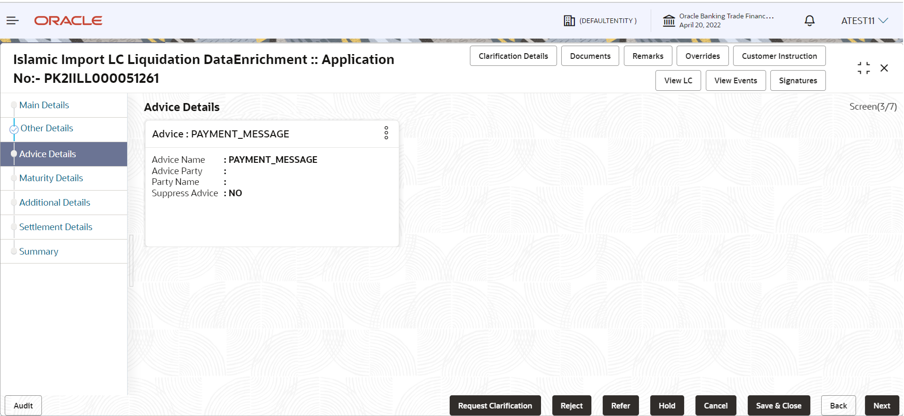Open Clarification Details
Image resolution: width=904 pixels, height=416 pixels.
[513, 56]
